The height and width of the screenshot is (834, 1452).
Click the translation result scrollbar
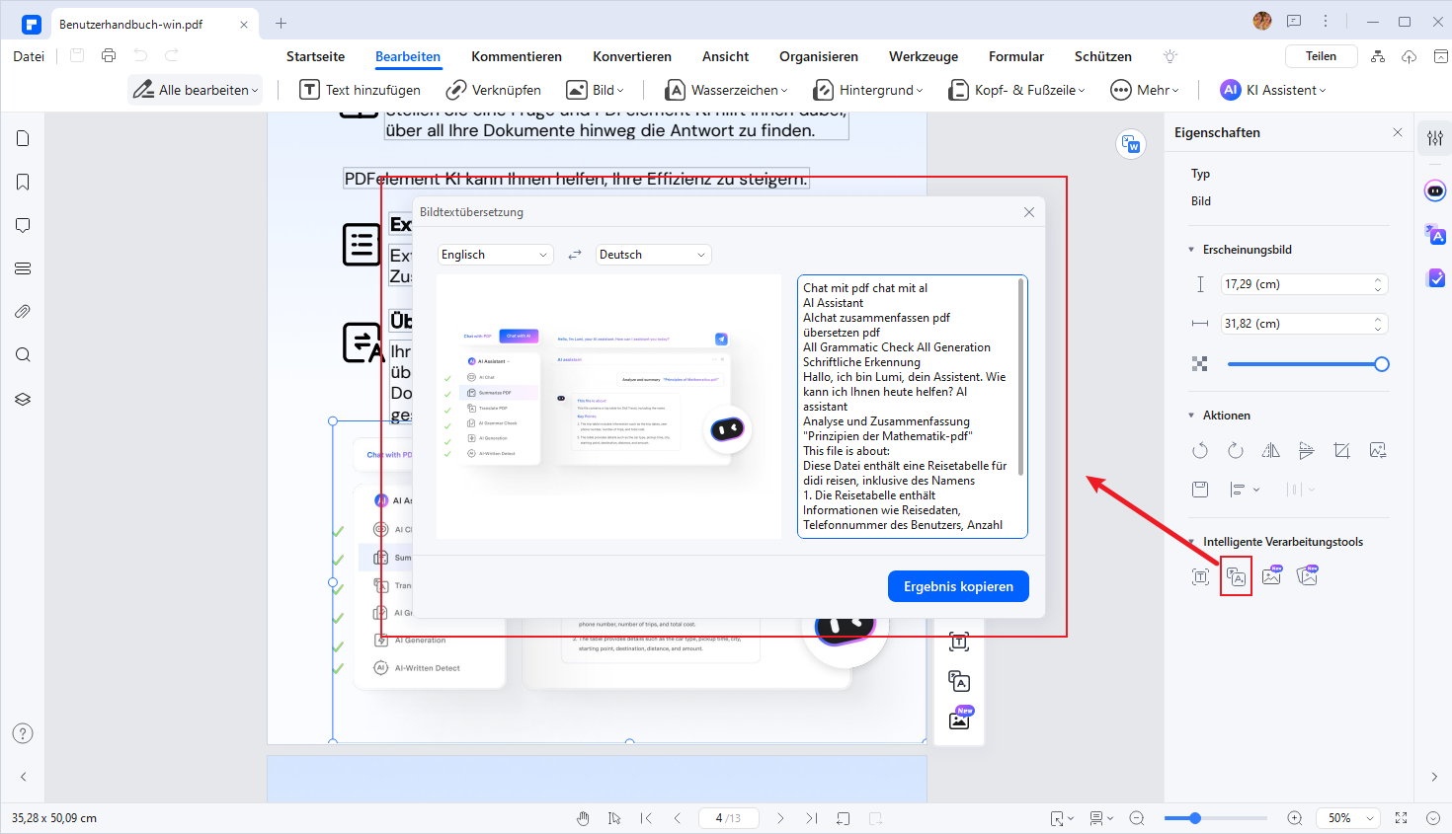(x=1020, y=377)
